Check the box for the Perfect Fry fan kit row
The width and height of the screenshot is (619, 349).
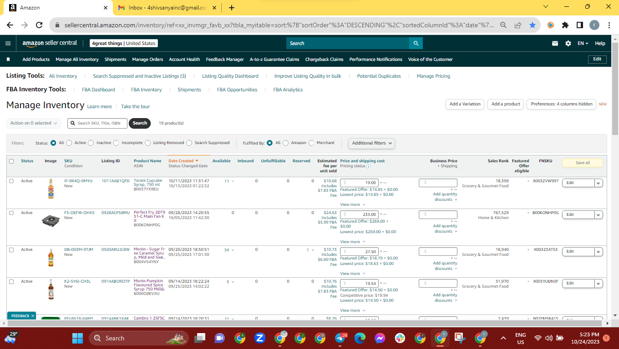point(11,213)
